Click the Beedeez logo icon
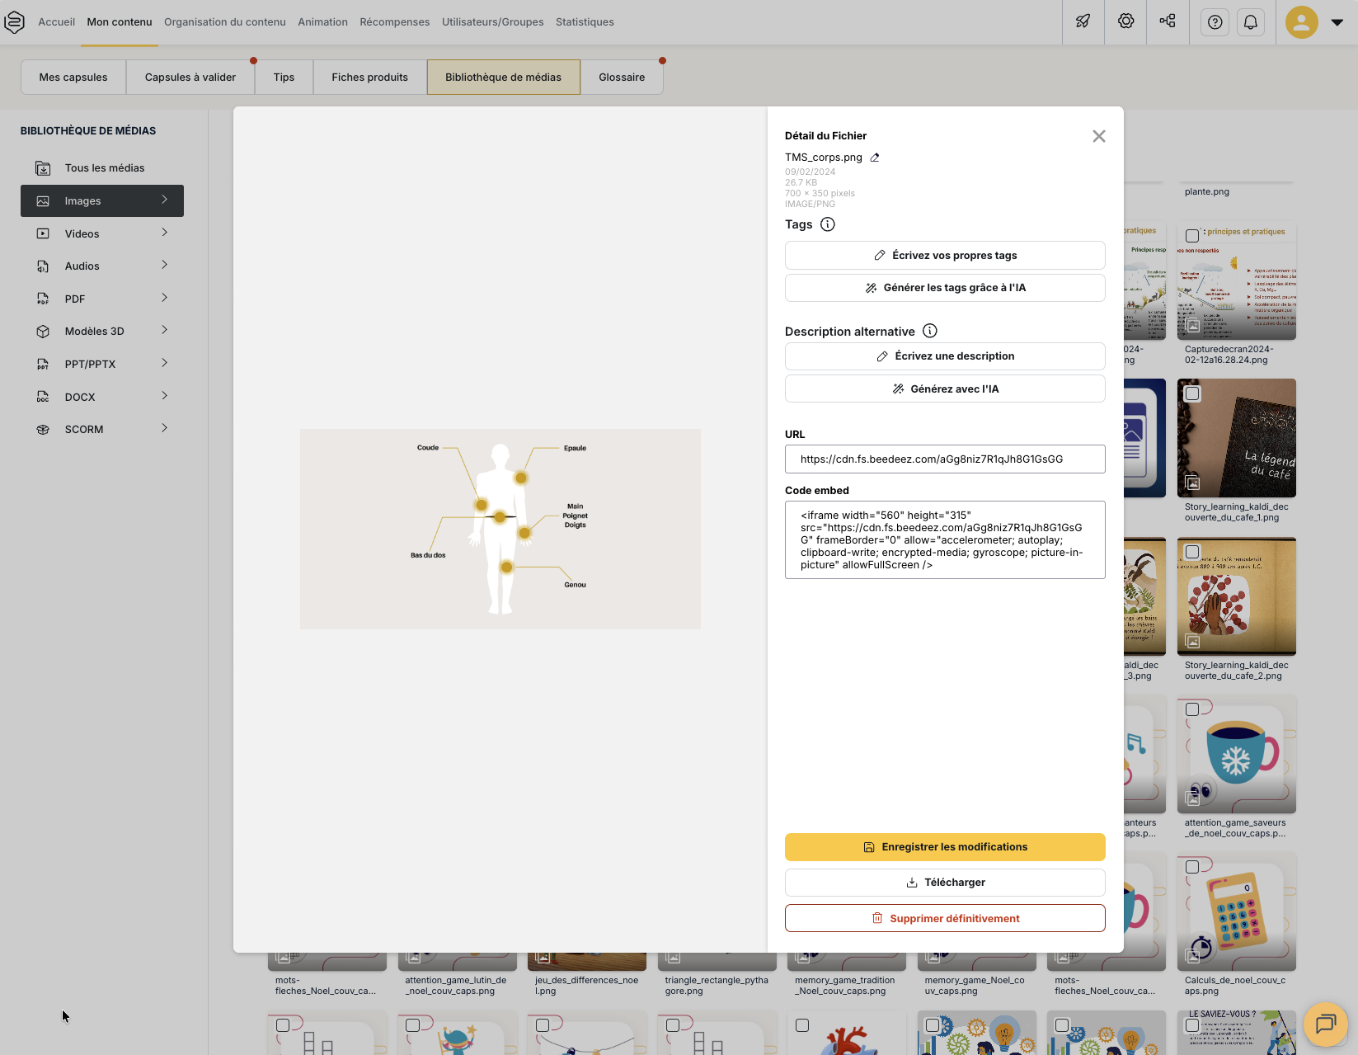The width and height of the screenshot is (1358, 1055). [14, 22]
